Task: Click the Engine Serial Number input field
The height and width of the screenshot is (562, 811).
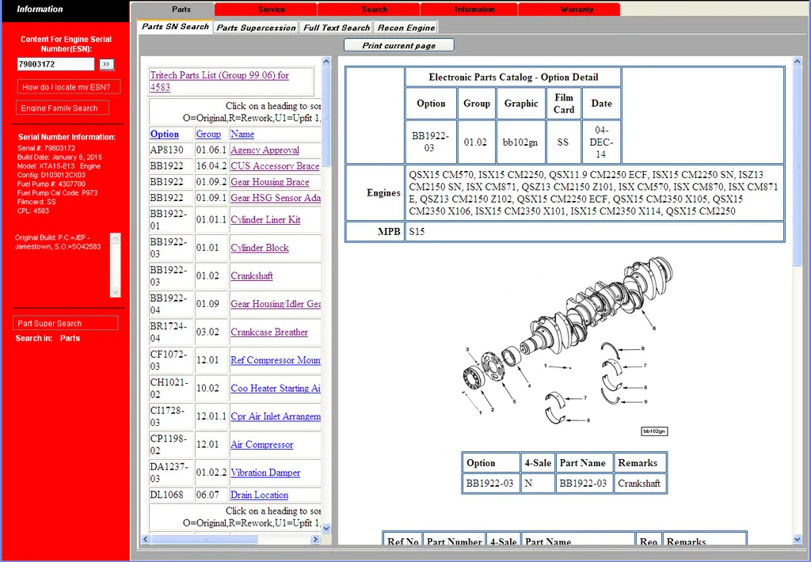Action: pyautogui.click(x=56, y=64)
